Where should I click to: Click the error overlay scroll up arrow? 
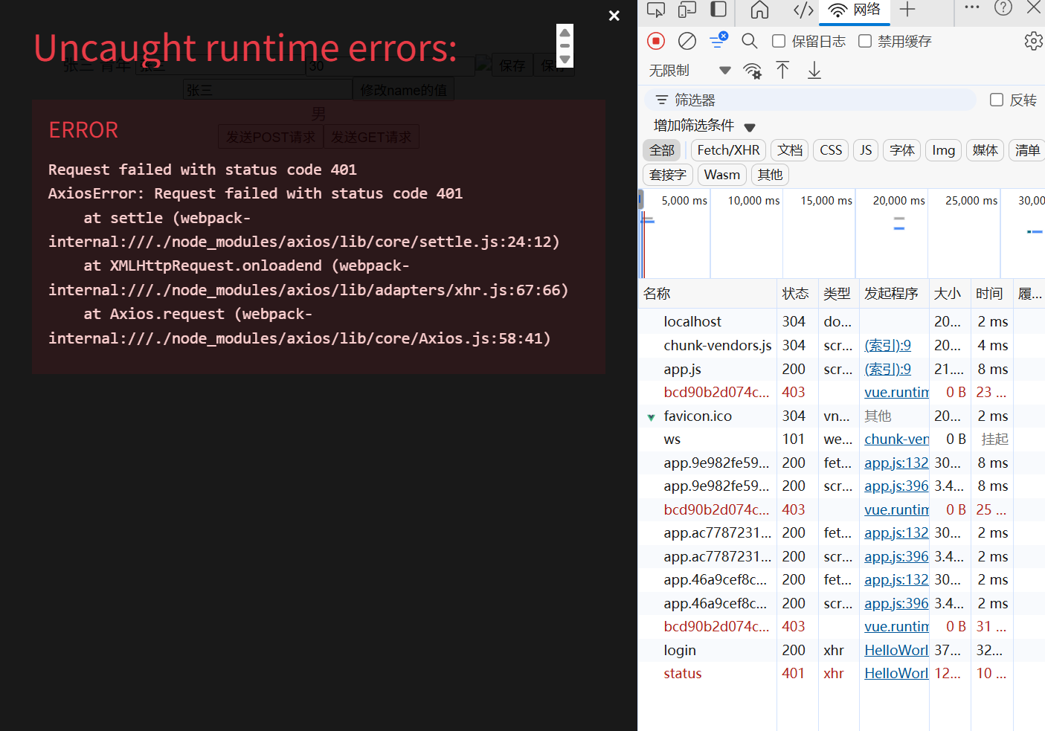click(x=565, y=33)
